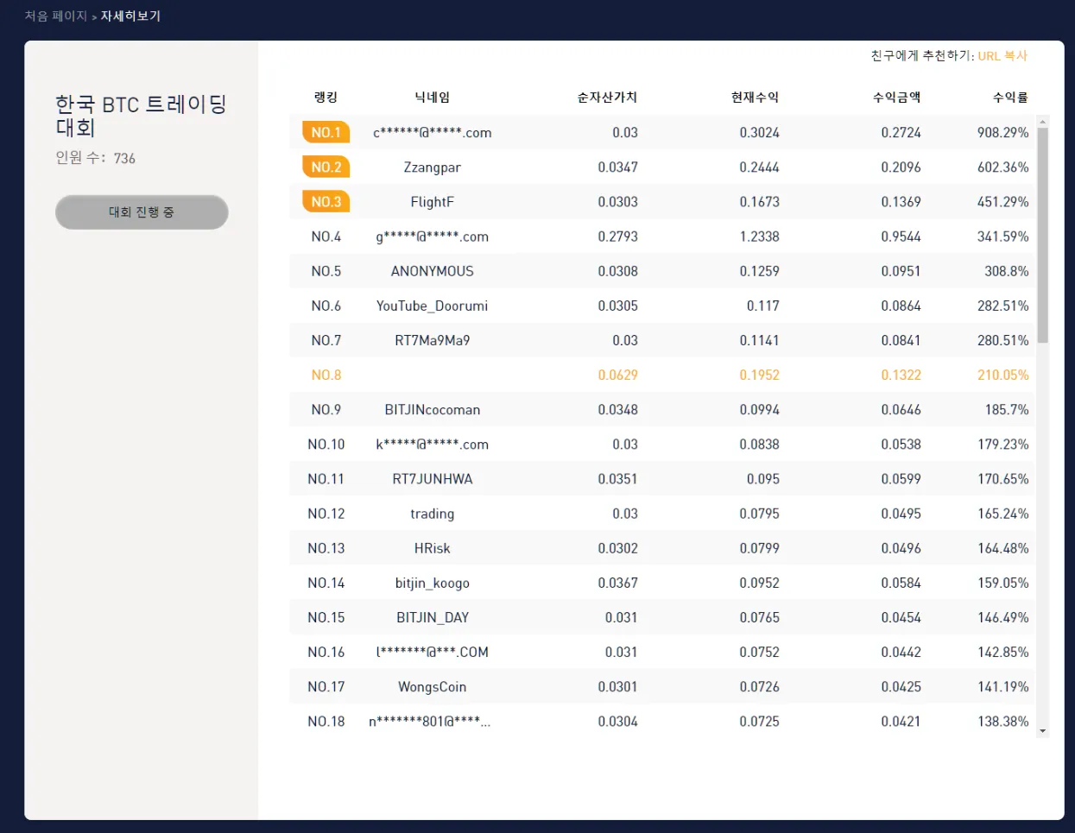Click the n*******801@**** nickname
Screen dimensions: 1075x833
(x=430, y=721)
